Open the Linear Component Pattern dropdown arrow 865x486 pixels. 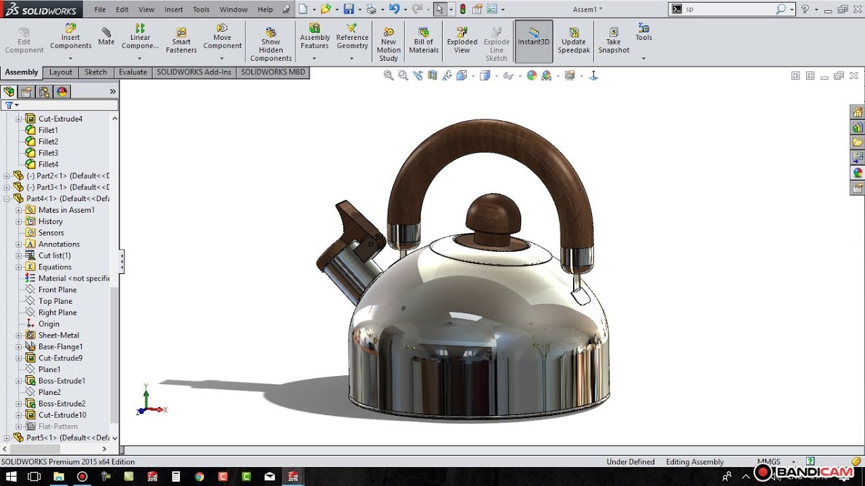pos(140,59)
